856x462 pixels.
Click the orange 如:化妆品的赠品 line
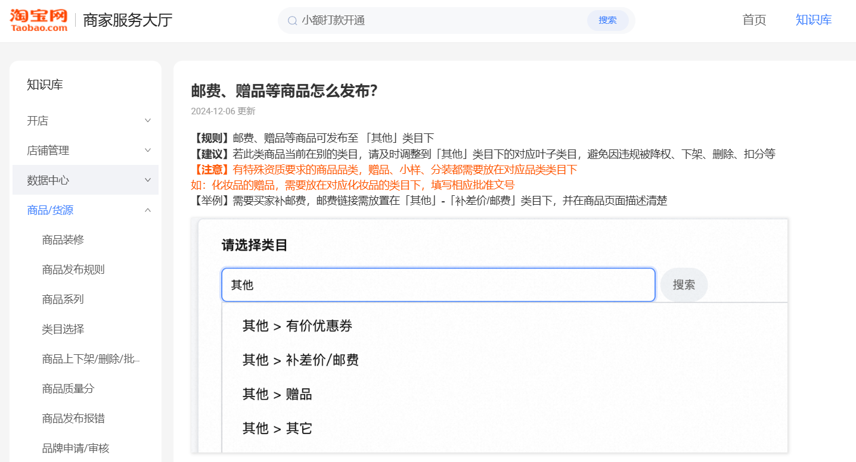click(x=352, y=185)
